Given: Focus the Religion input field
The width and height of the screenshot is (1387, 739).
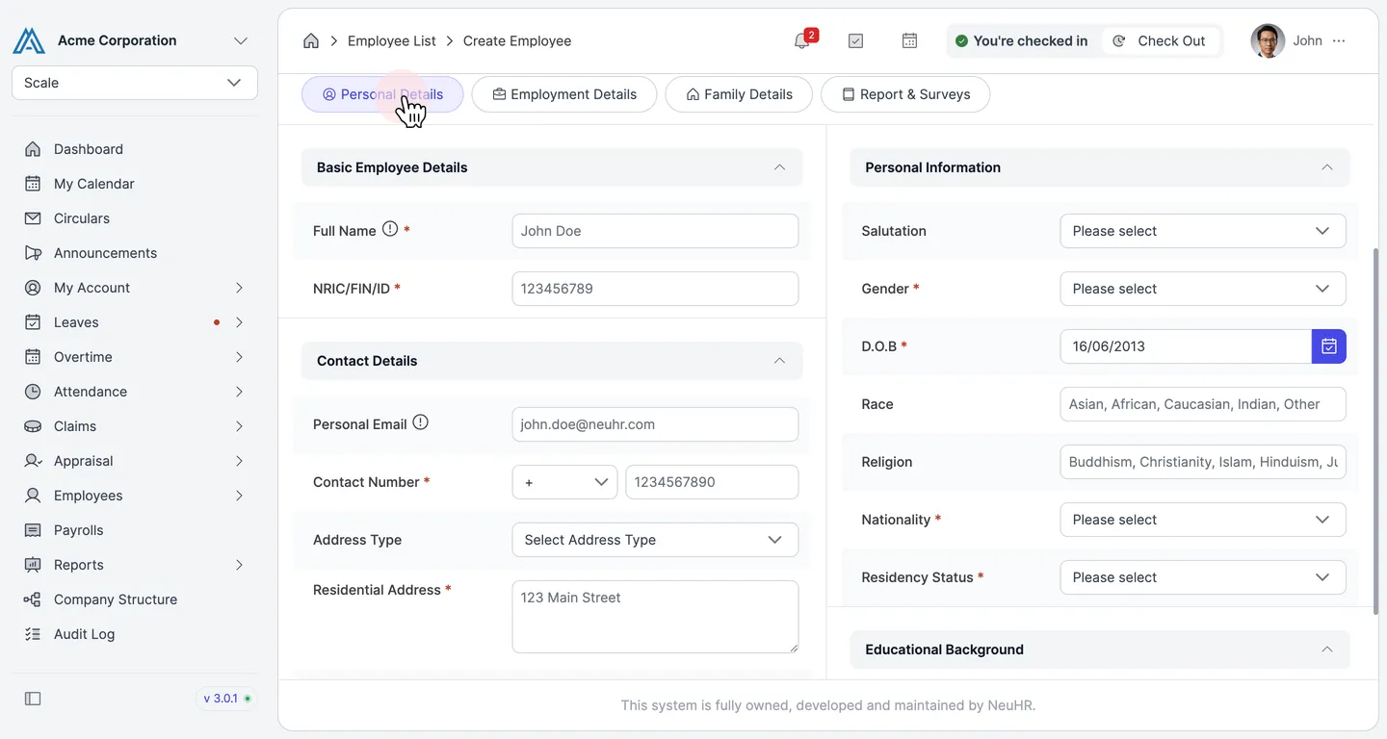Looking at the screenshot, I should (1203, 462).
